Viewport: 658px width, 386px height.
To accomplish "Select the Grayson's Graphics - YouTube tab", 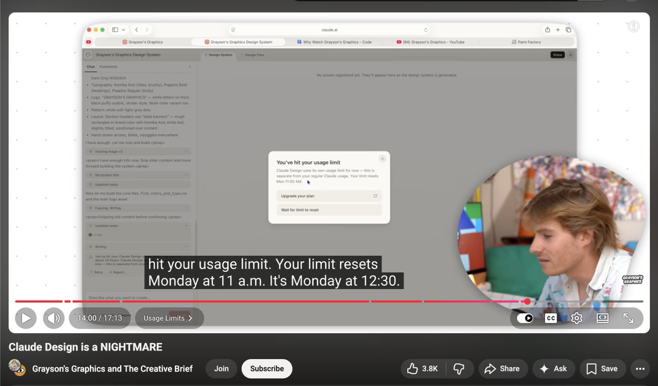I will pyautogui.click(x=430, y=42).
